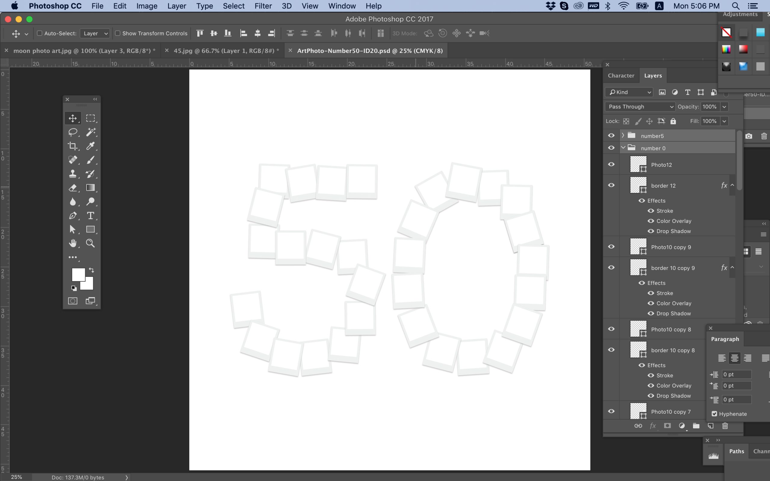Screen dimensions: 770x481
Task: Select the Horizontal Type tool
Action: pyautogui.click(x=90, y=216)
